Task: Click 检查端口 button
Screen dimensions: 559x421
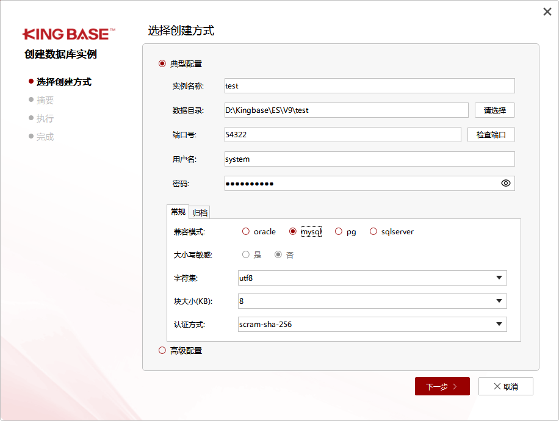Action: coord(491,135)
